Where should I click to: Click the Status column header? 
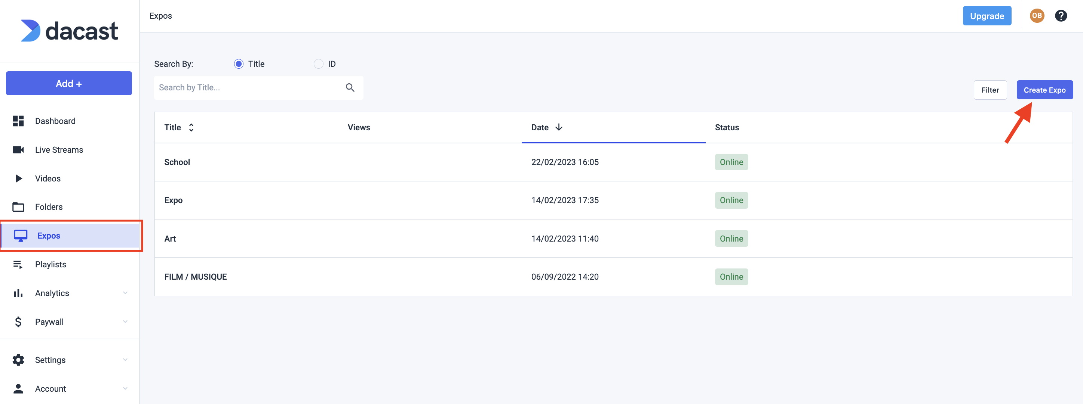(x=727, y=127)
